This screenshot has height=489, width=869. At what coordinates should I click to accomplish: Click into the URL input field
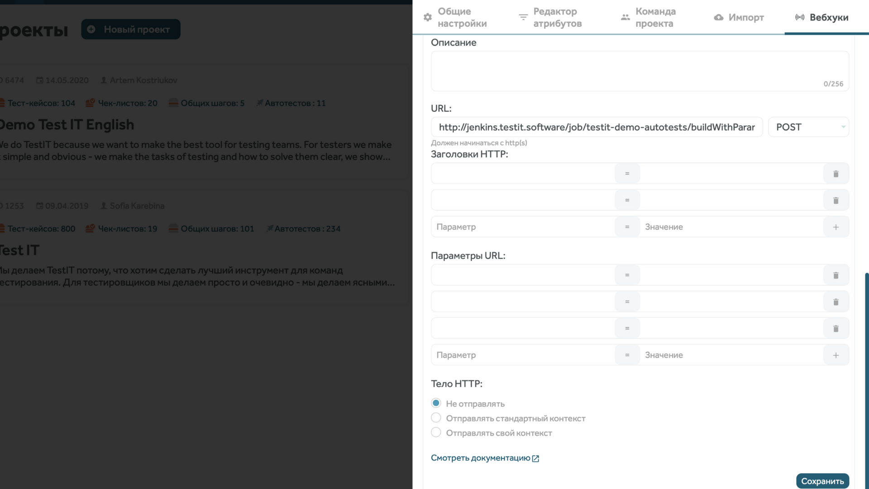[x=597, y=127]
